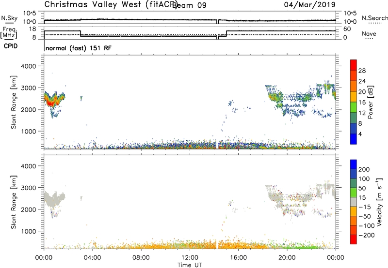Click Slant Range label of velocity panel
Screen dimensions: 388x268
tap(14, 202)
